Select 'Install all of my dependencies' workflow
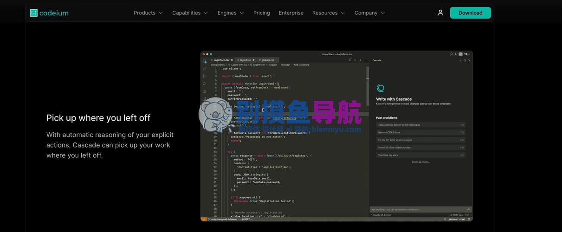This screenshot has height=232, width=562. point(420,148)
